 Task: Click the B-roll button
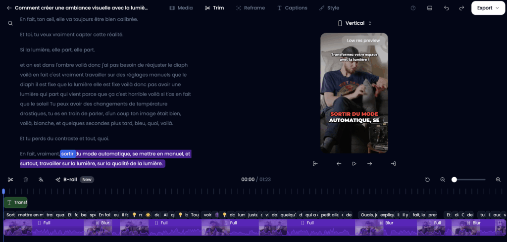pyautogui.click(x=66, y=180)
